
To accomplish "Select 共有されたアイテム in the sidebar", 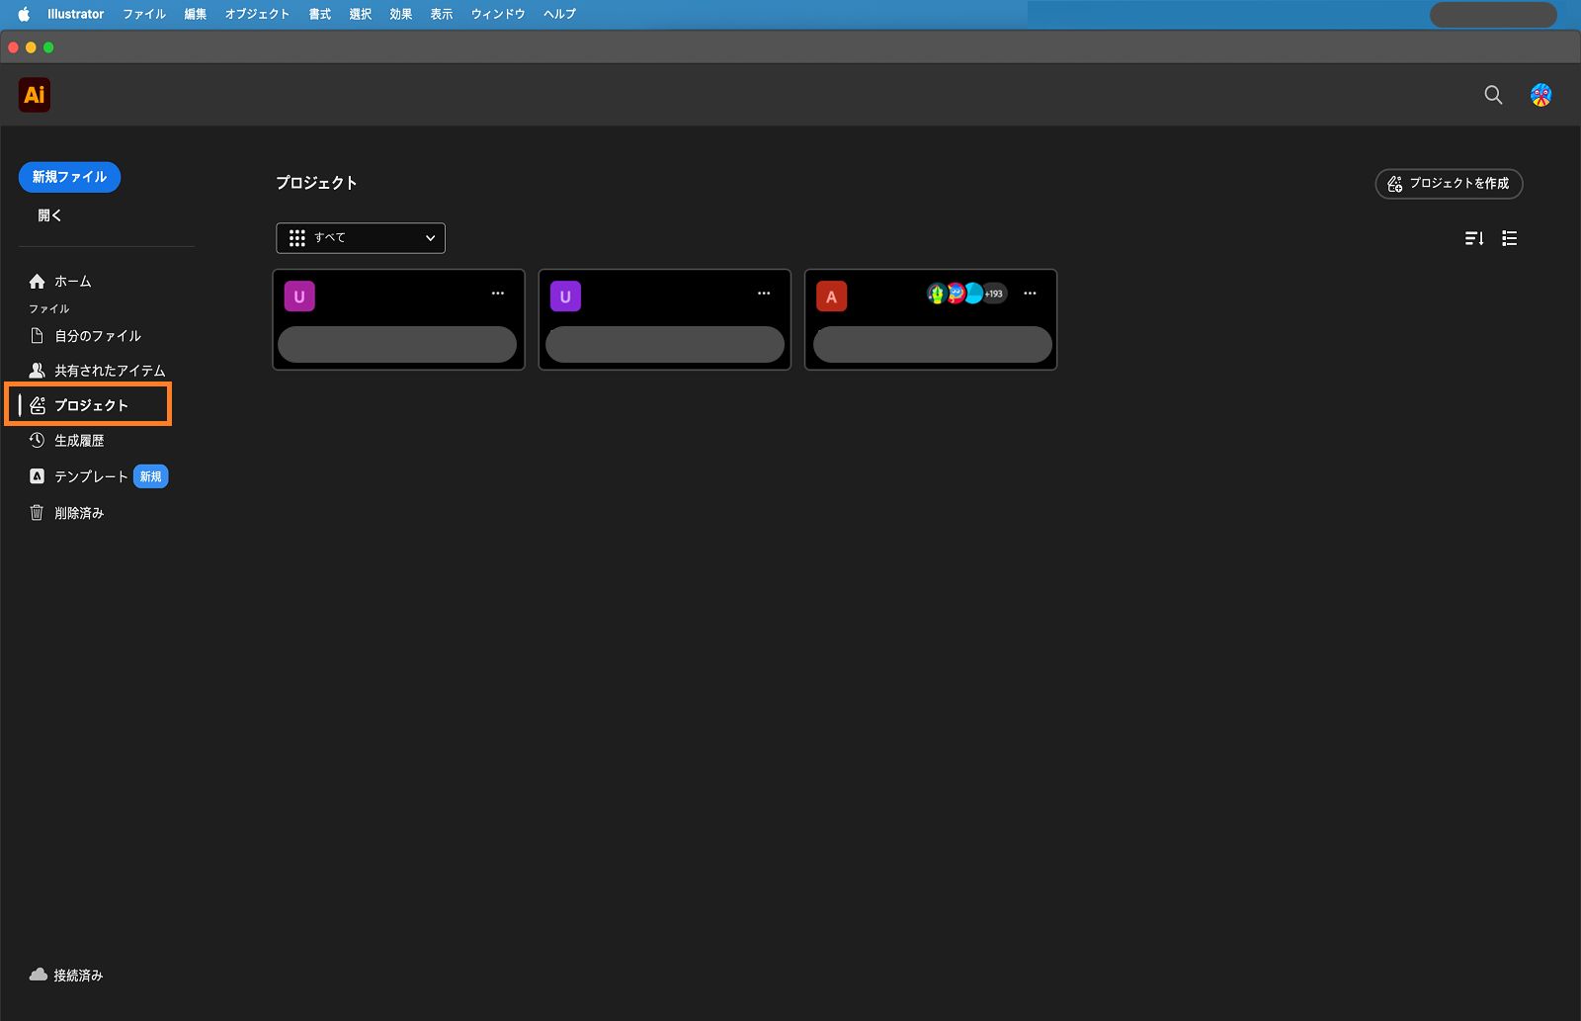I will (110, 371).
